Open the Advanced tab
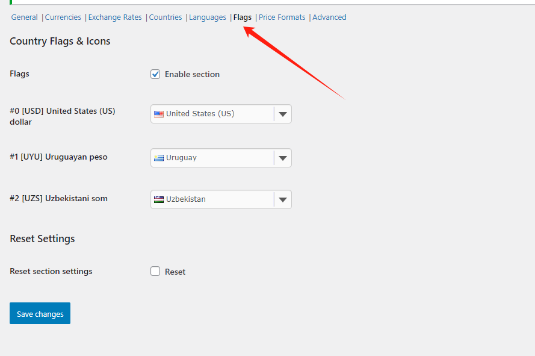 point(329,17)
